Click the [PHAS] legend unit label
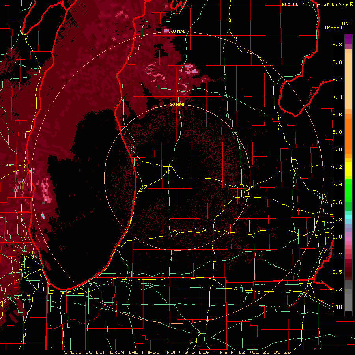 333,27
